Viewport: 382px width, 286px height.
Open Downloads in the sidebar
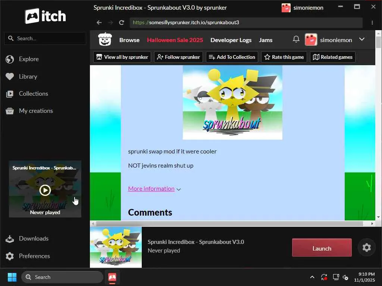click(34, 239)
